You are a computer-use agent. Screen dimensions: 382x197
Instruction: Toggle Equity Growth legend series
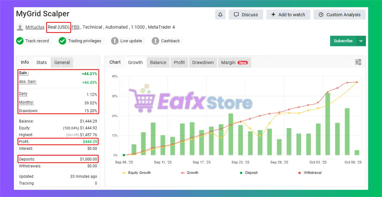pos(136,173)
